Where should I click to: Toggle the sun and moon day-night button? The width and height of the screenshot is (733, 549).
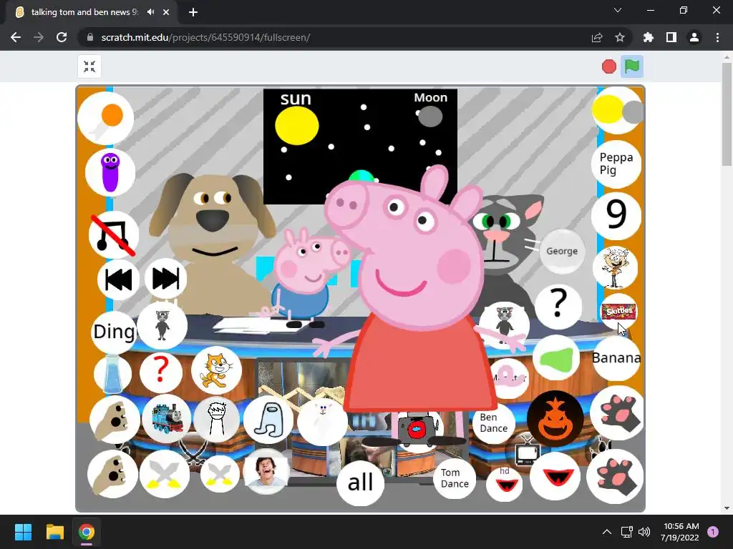click(x=618, y=110)
